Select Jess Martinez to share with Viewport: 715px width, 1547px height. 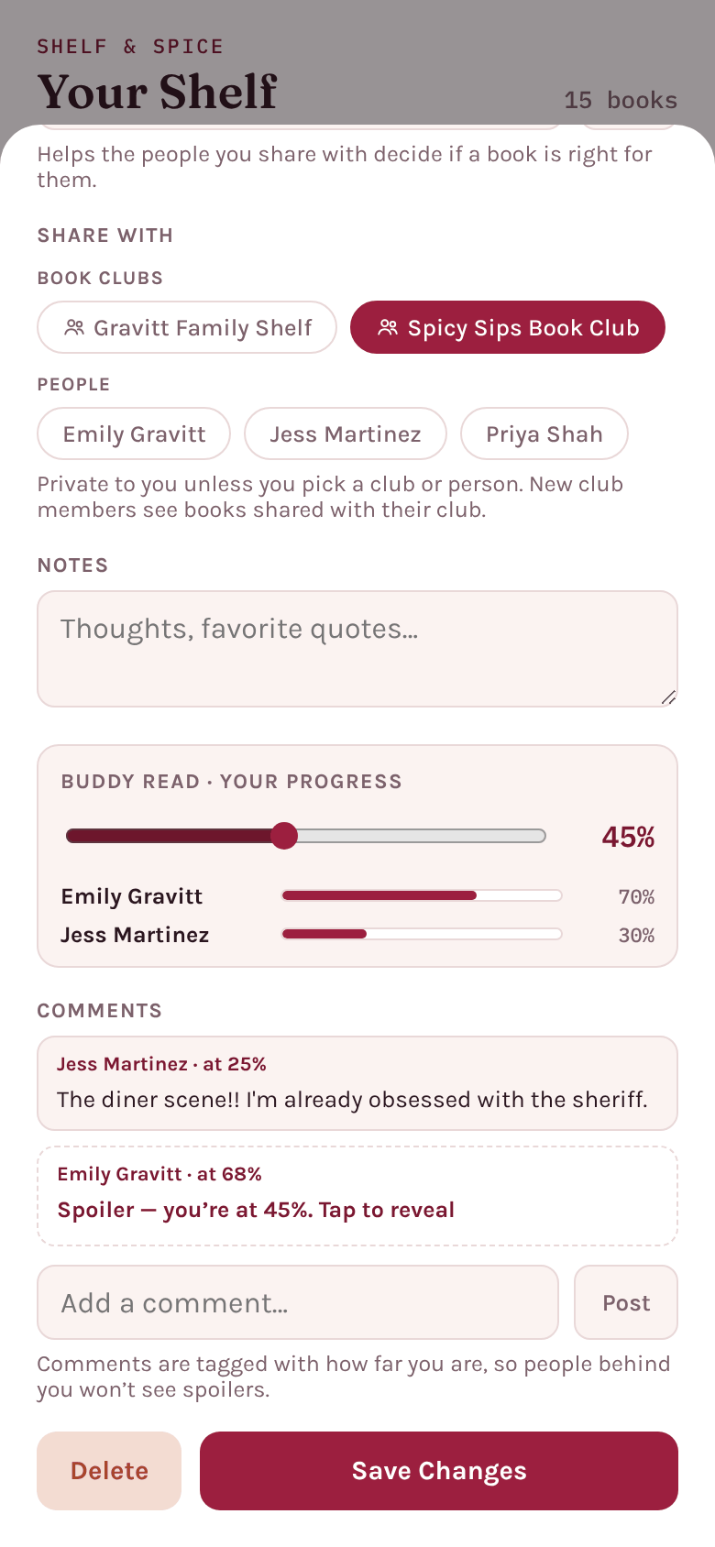coord(346,433)
